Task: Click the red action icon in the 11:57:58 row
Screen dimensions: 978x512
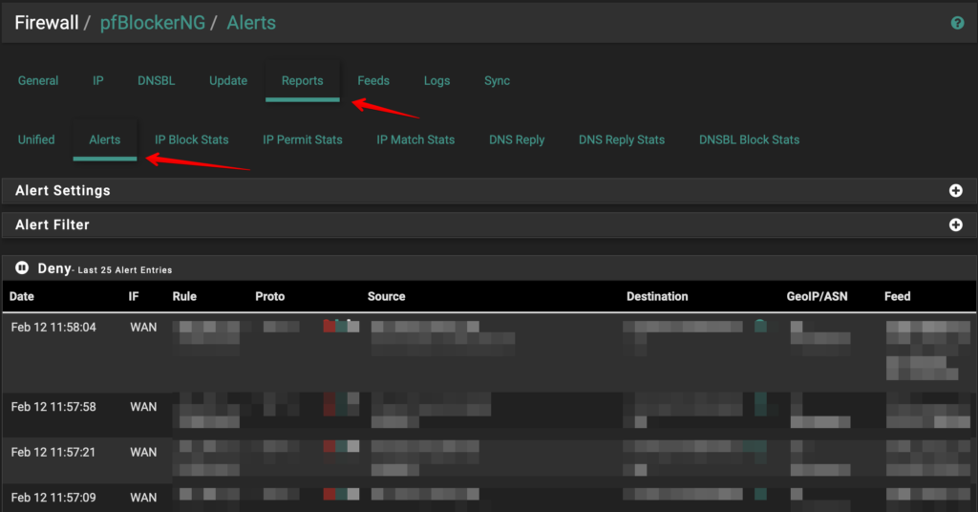Action: tap(330, 404)
